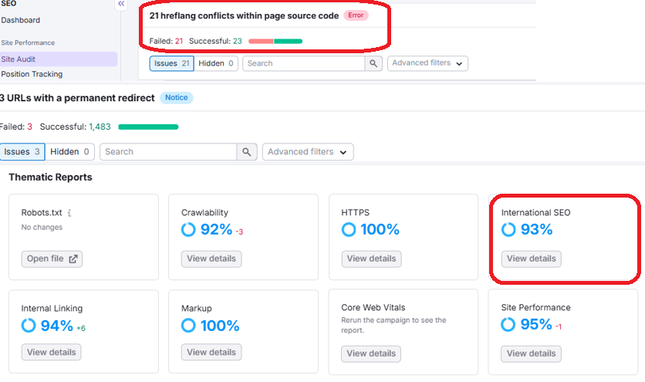Click the HTTPS score circle icon
Image resolution: width=645 pixels, height=382 pixels.
pyautogui.click(x=349, y=230)
